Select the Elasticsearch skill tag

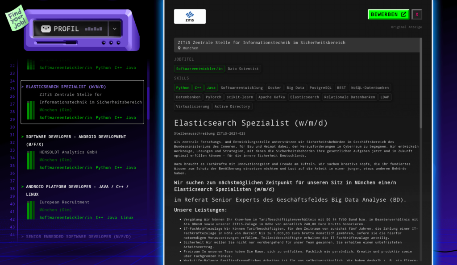(x=304, y=97)
